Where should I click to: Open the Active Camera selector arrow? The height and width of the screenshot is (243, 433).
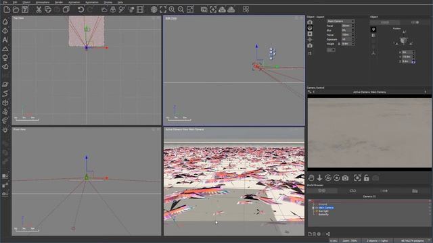click(426, 92)
